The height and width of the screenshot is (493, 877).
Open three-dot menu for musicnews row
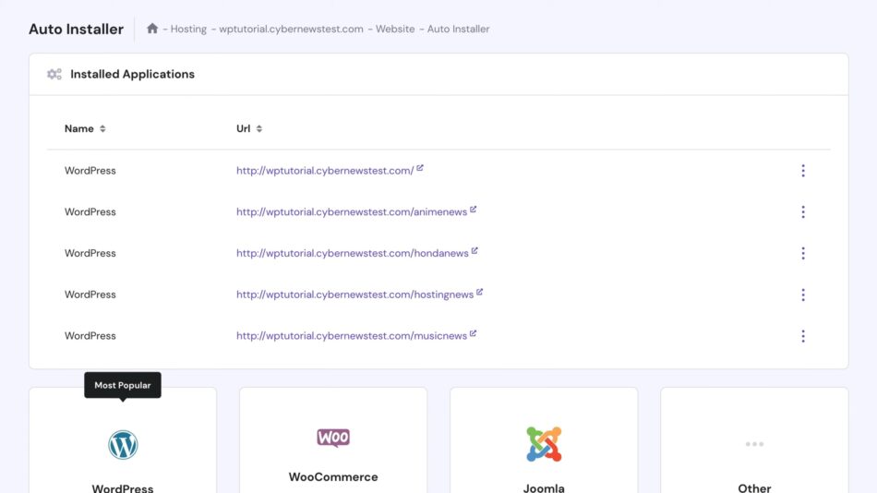click(803, 336)
